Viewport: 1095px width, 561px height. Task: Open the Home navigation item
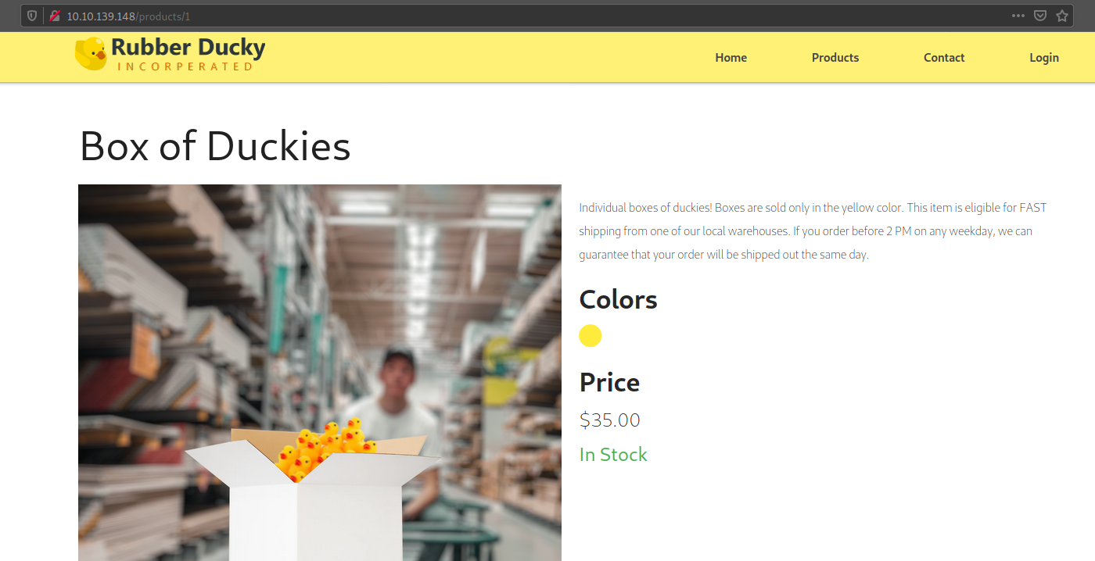731,58
